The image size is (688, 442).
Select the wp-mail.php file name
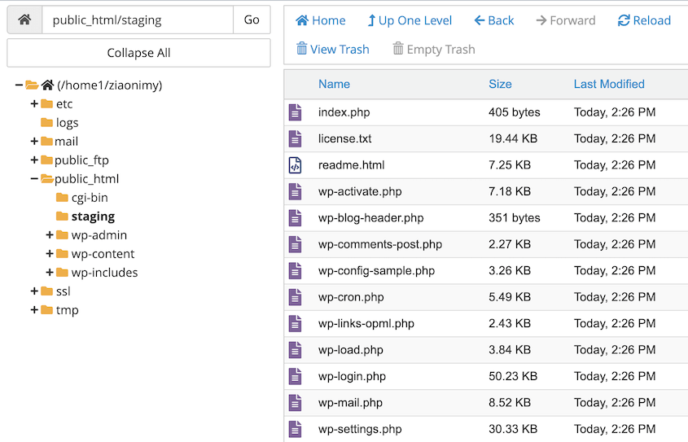pyautogui.click(x=350, y=403)
